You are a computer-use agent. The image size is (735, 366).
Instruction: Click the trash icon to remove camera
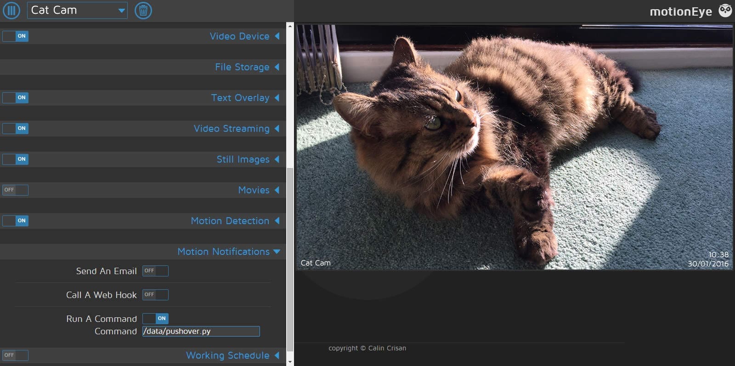click(x=143, y=10)
